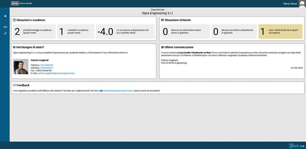Open the contratti in scadenza questo mese card
The width and height of the screenshot is (306, 149).
click(76, 32)
